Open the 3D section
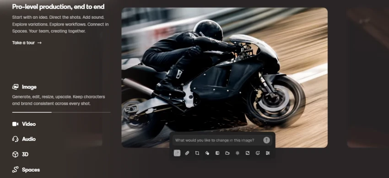The width and height of the screenshot is (389, 178). (20, 155)
